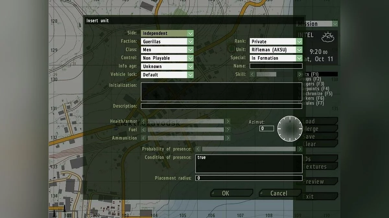Open the Unit dropdown showing Rifleman (AKSU)
This screenshot has width=389, height=218.
276,50
